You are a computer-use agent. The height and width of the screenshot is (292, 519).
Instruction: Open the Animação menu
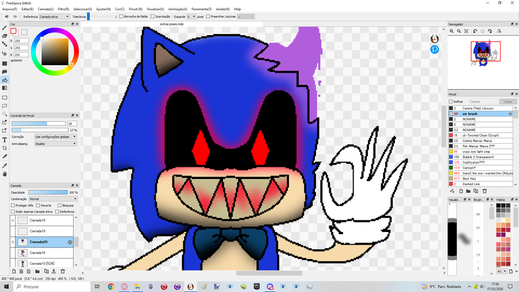coord(178,9)
